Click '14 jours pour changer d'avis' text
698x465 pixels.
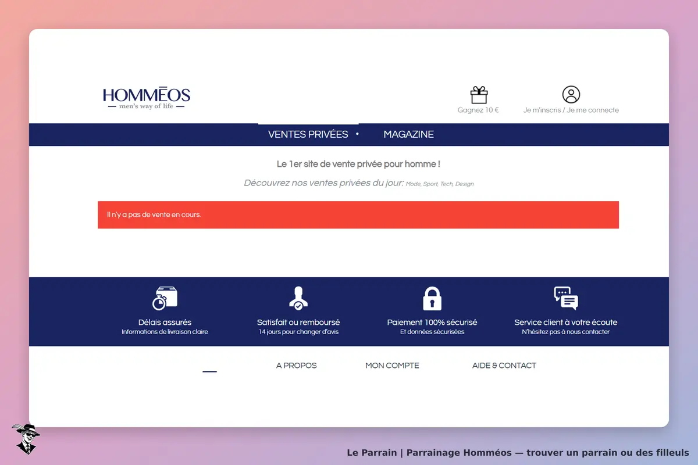pos(298,332)
